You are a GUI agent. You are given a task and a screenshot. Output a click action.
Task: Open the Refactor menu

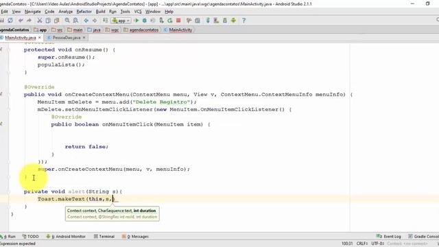84,12
